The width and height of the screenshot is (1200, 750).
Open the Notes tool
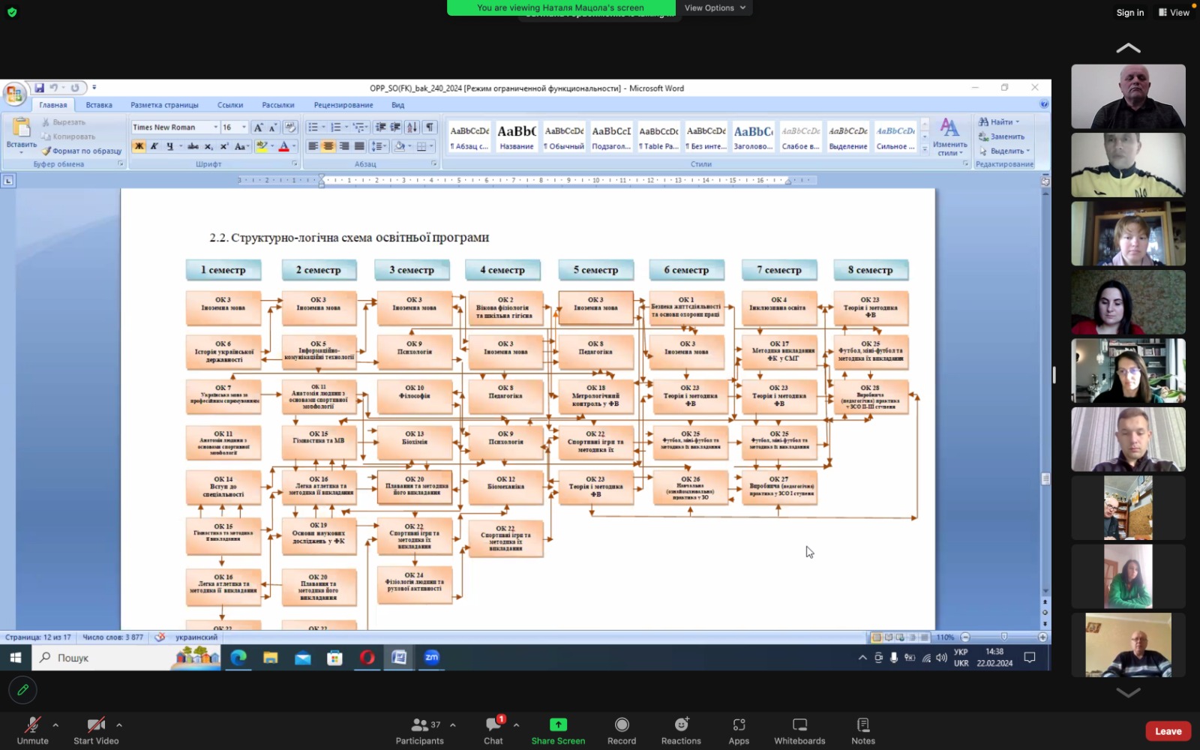(x=863, y=730)
